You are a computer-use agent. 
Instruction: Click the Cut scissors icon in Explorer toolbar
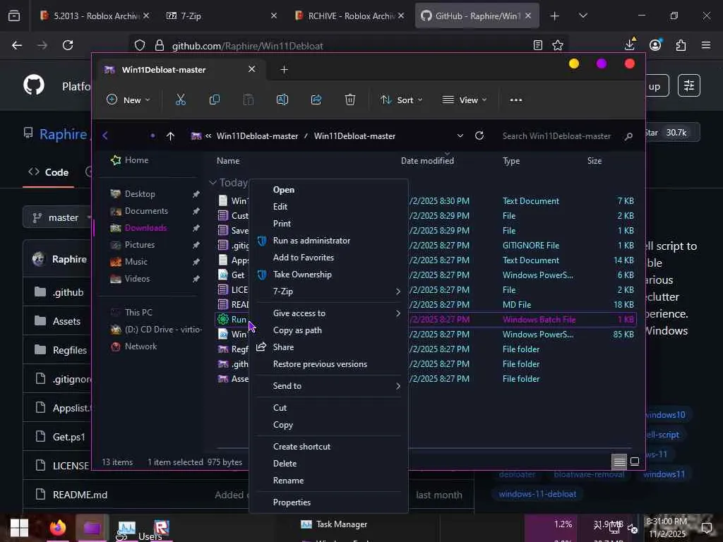[180, 100]
